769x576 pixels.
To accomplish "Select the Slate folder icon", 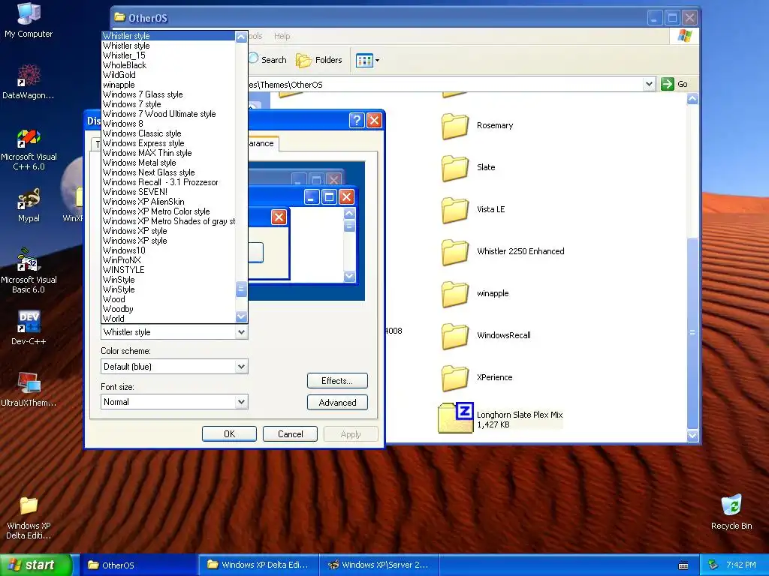I will pos(455,168).
